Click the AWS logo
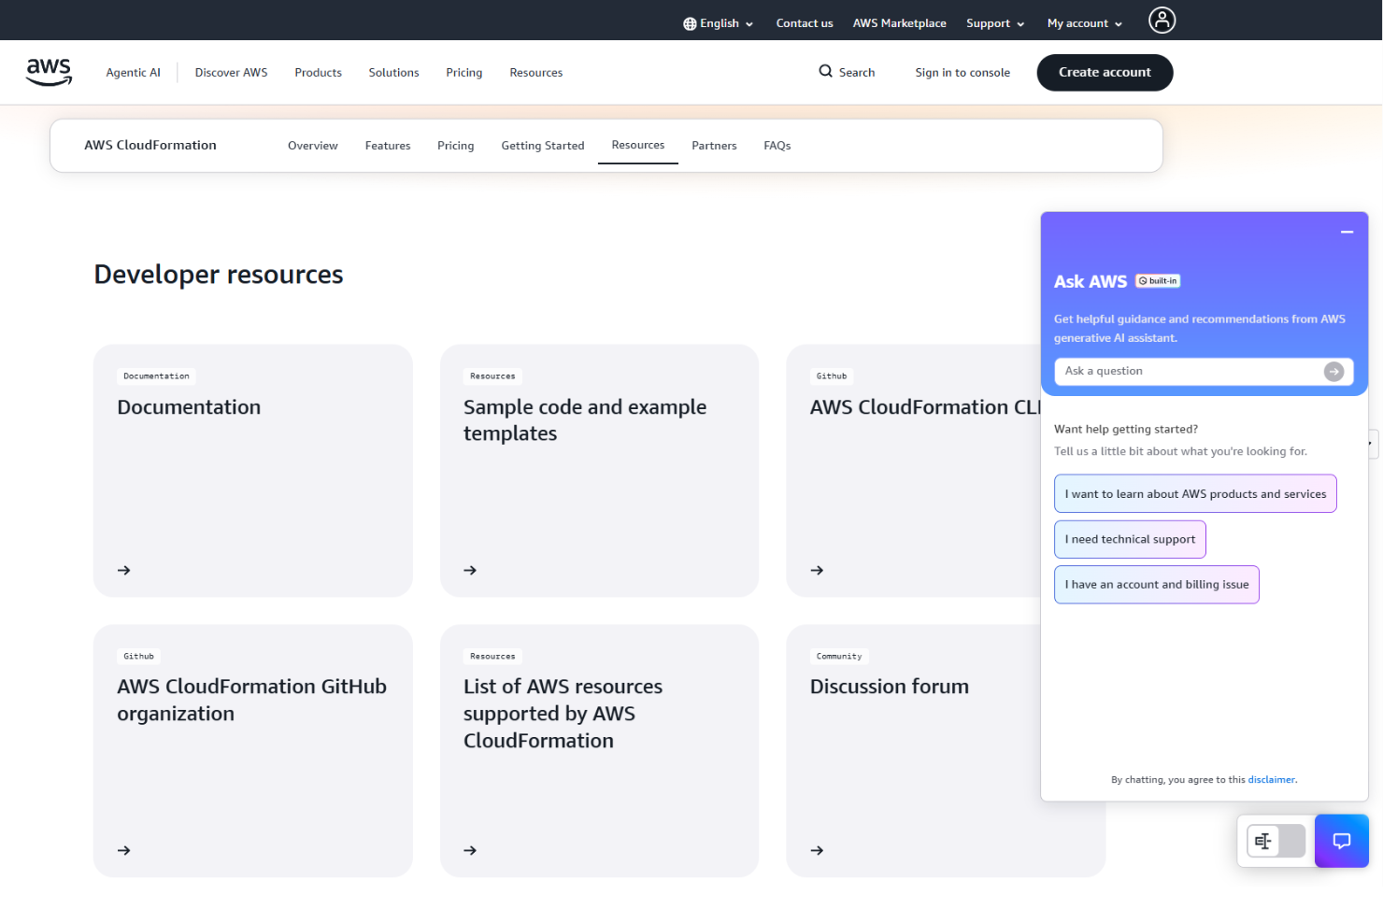Viewport: 1383px width, 922px height. 49,72
